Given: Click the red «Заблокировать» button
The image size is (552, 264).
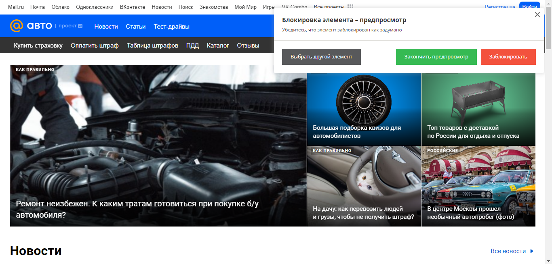Looking at the screenshot, I should pyautogui.click(x=508, y=56).
